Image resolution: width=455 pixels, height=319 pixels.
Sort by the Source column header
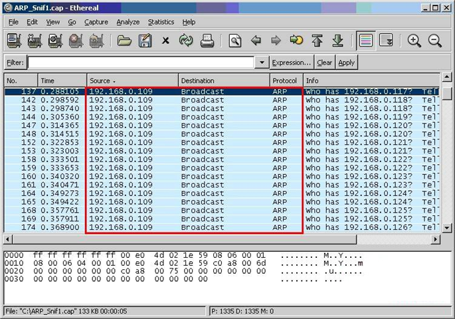(x=131, y=80)
